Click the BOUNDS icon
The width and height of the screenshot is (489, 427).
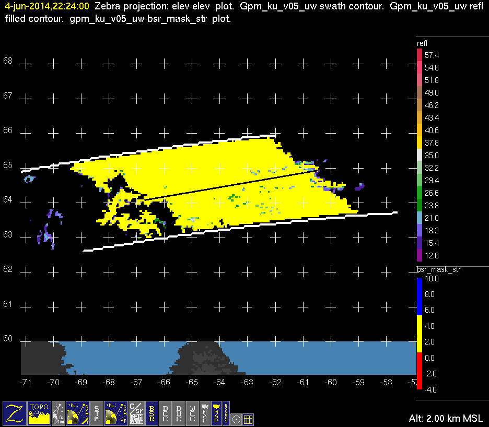coord(226,413)
